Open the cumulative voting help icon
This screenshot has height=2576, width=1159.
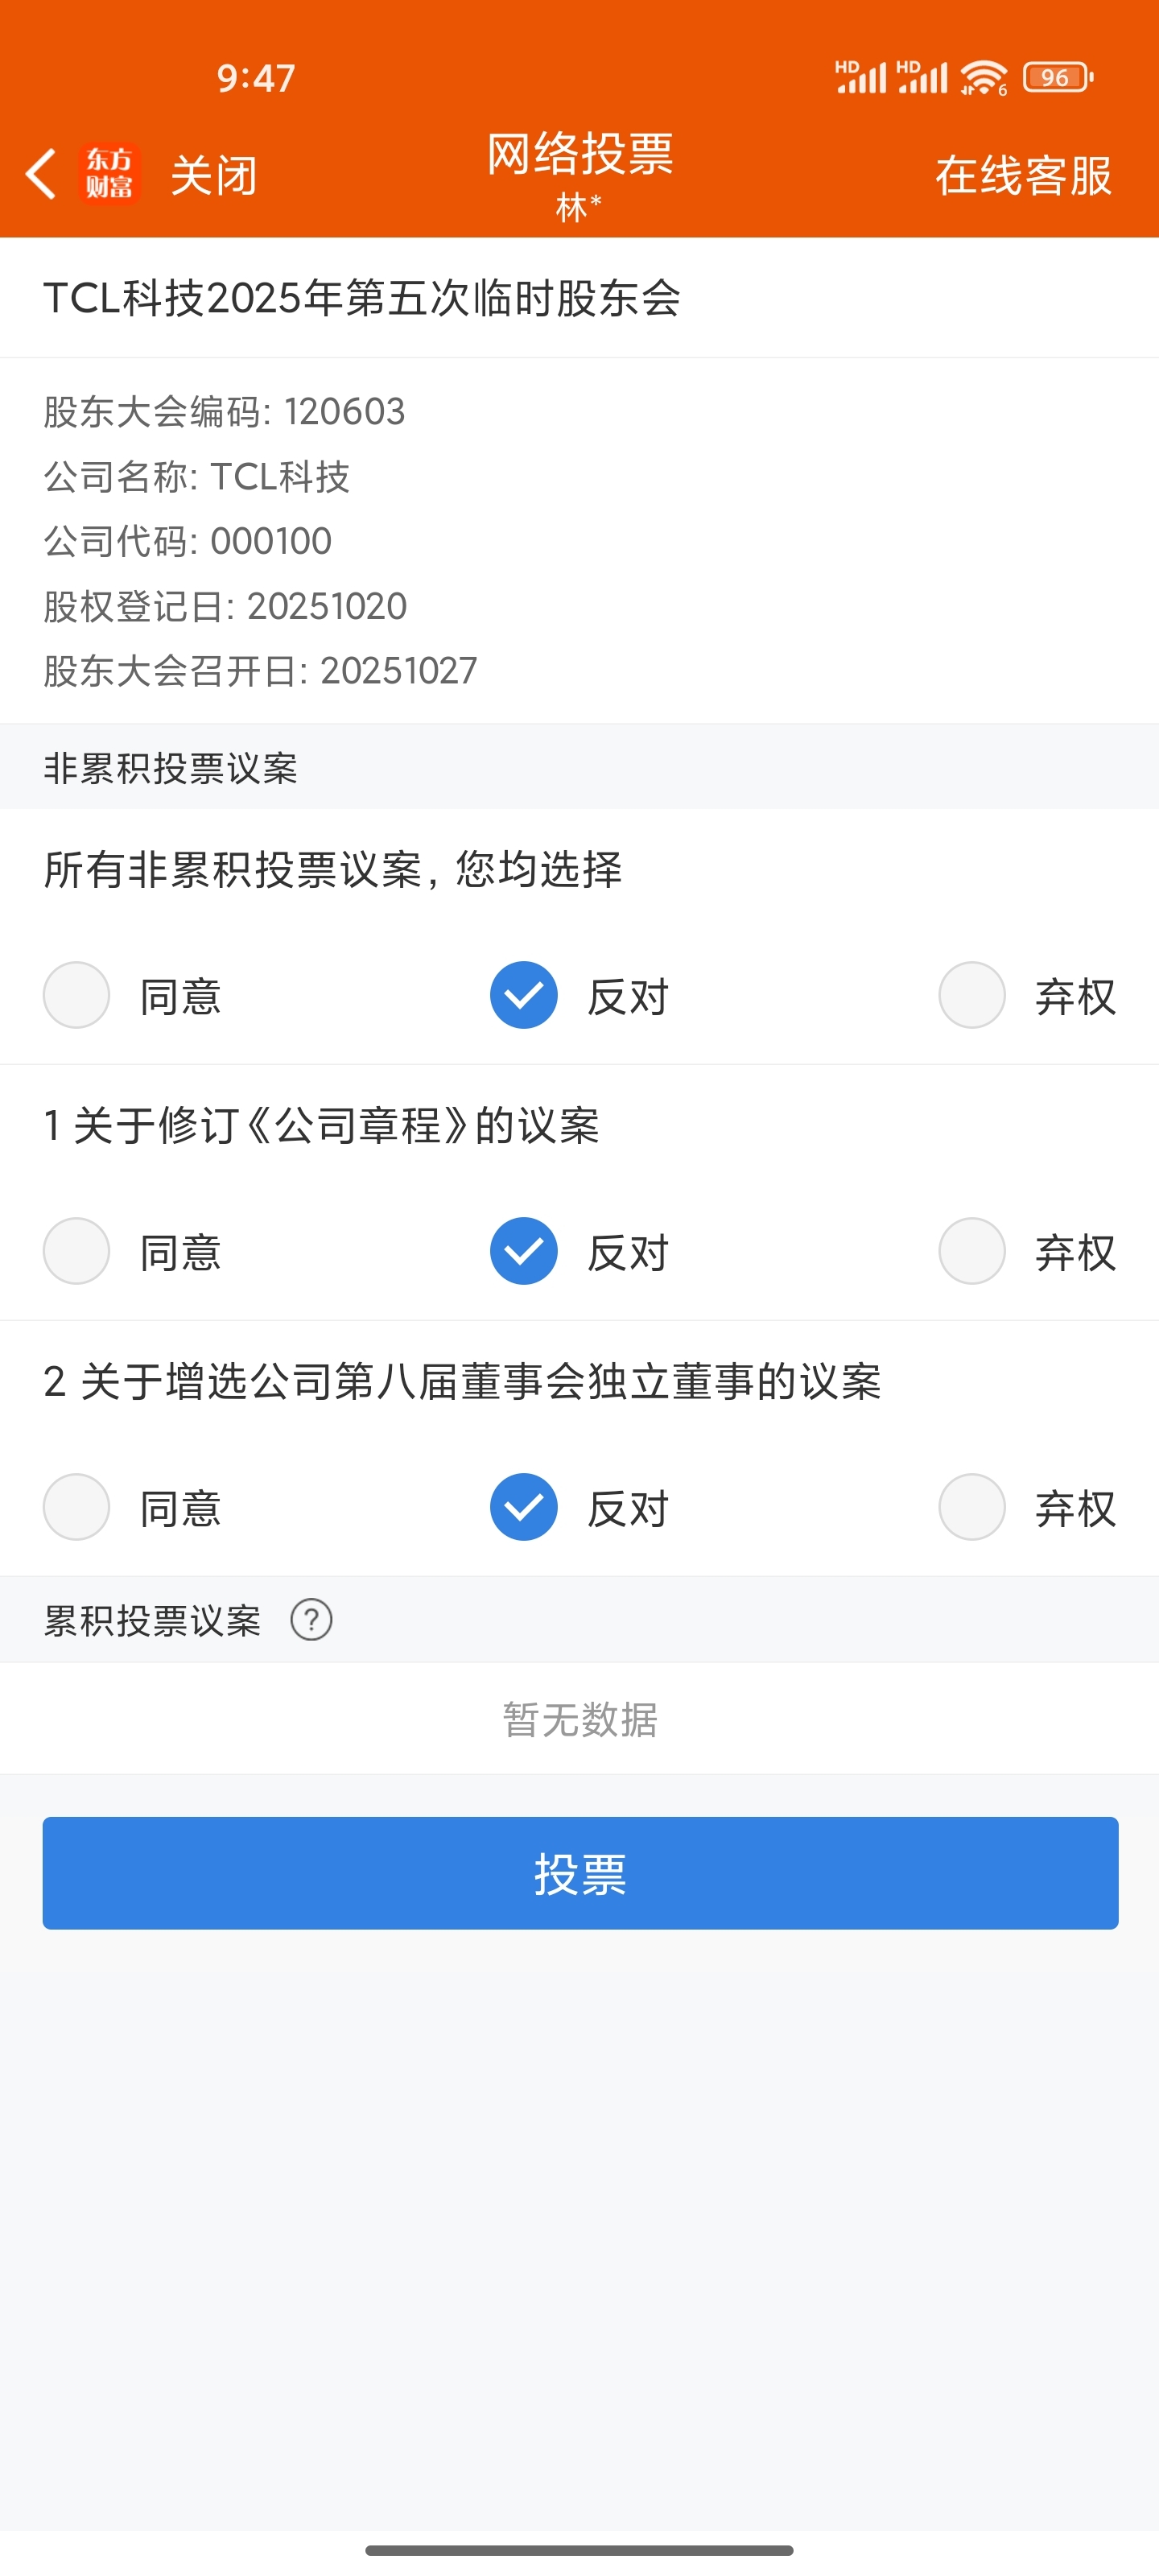pyautogui.click(x=311, y=1620)
